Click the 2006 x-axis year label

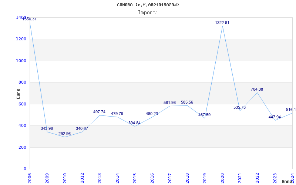tap(30, 178)
